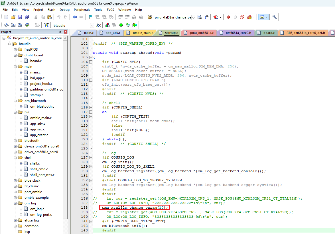This screenshot has height=234, width=335.
Task: Translate the current file using toolbar icon
Action: click(x=6, y=25)
